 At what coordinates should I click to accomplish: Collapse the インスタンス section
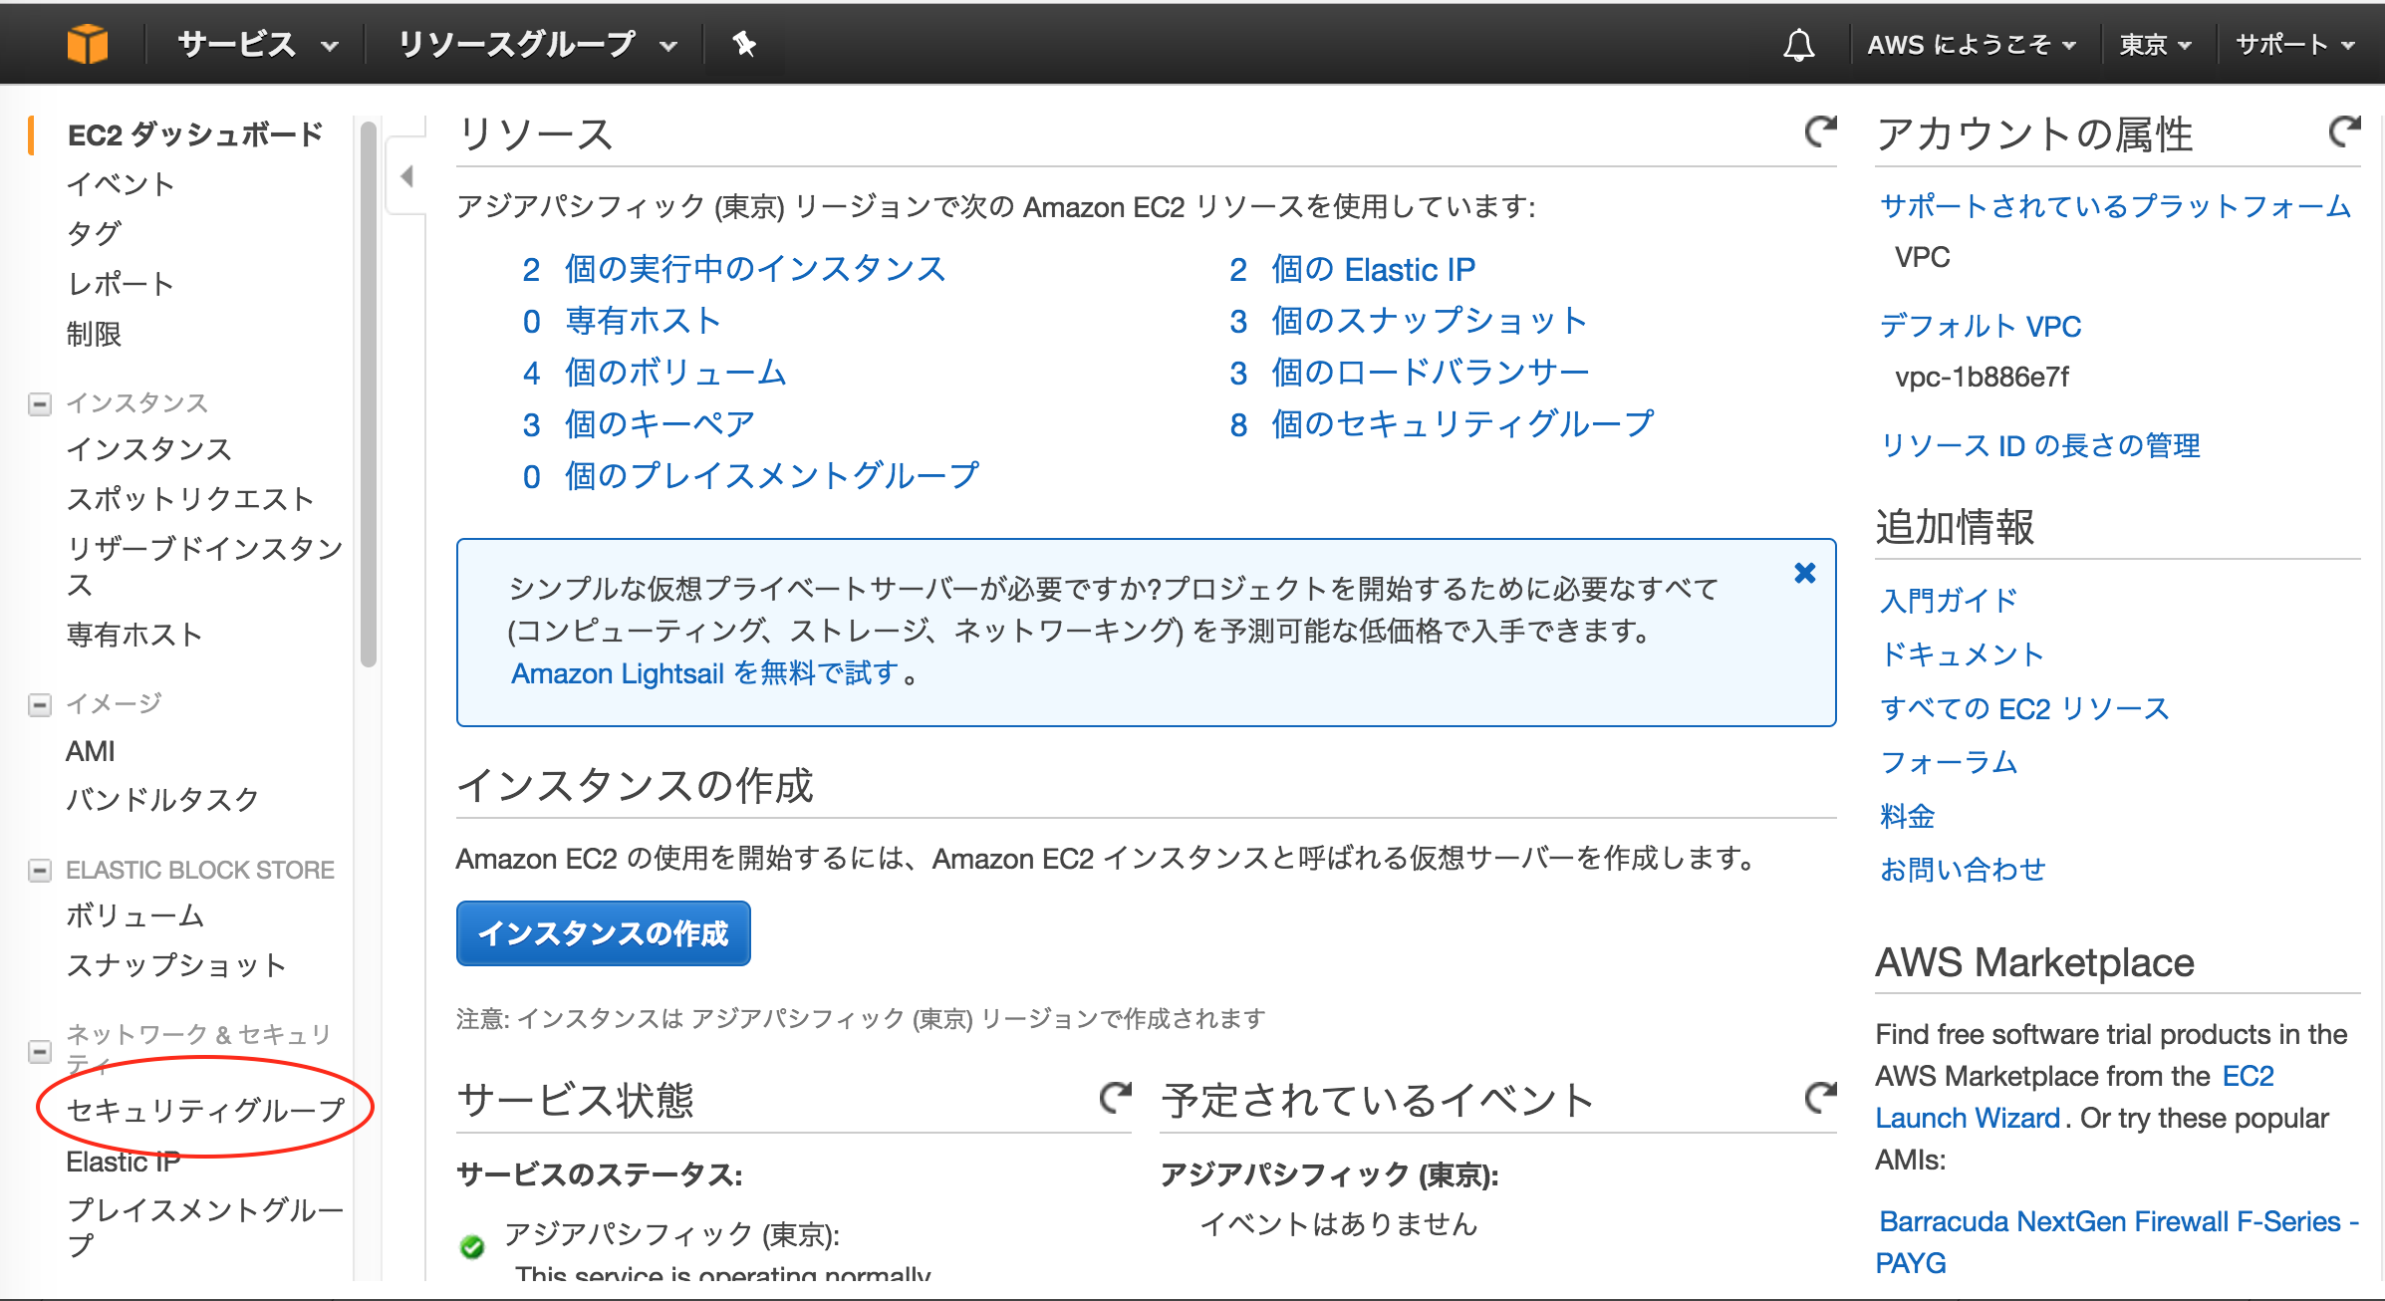point(39,403)
